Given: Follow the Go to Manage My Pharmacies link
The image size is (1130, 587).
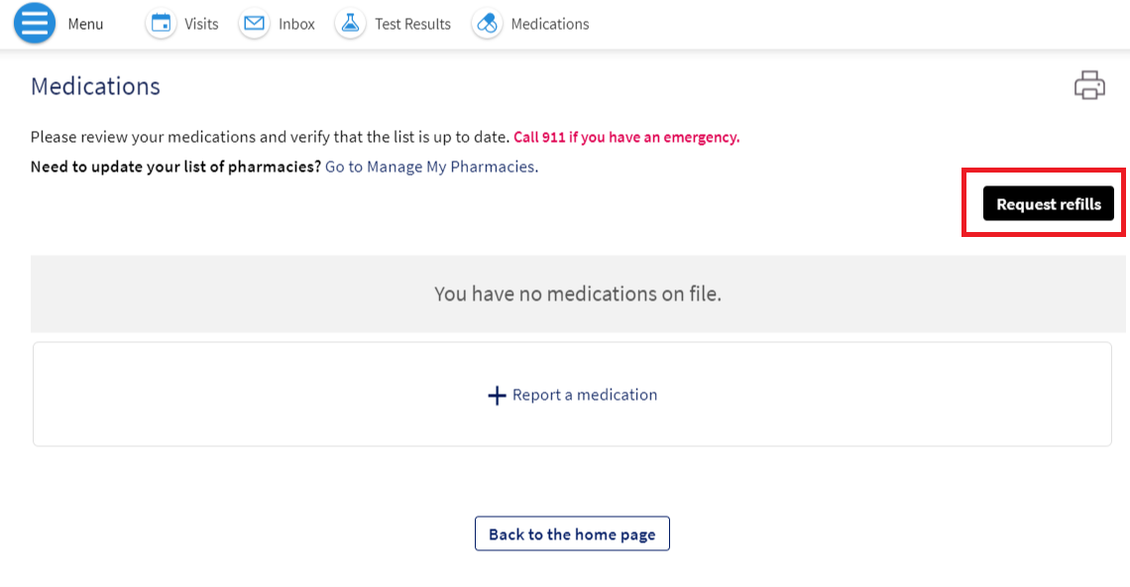Looking at the screenshot, I should tap(429, 167).
